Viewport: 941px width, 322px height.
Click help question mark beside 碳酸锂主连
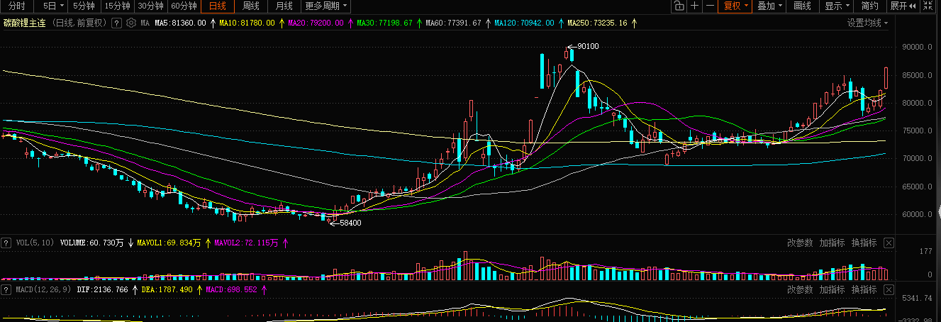click(116, 23)
